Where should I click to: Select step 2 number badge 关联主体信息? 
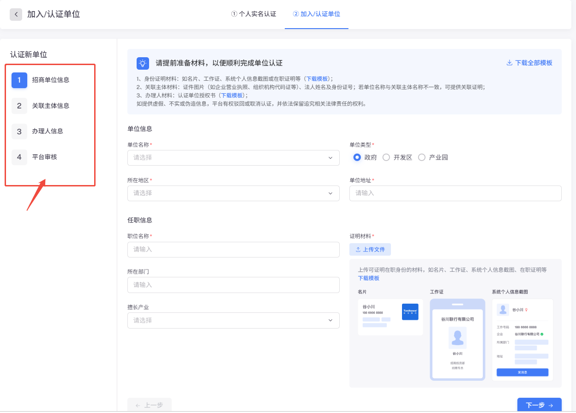19,106
